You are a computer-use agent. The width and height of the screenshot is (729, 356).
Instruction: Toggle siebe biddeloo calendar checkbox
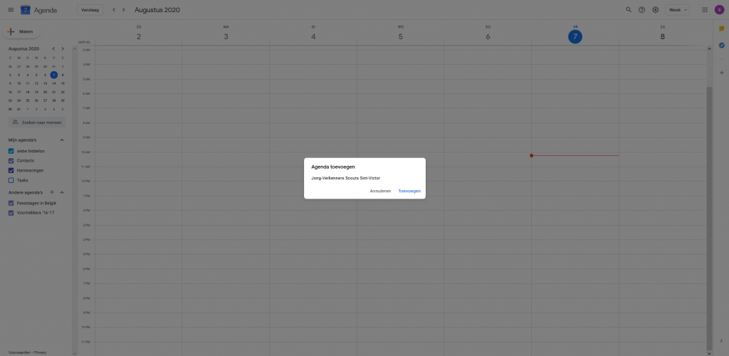[11, 151]
